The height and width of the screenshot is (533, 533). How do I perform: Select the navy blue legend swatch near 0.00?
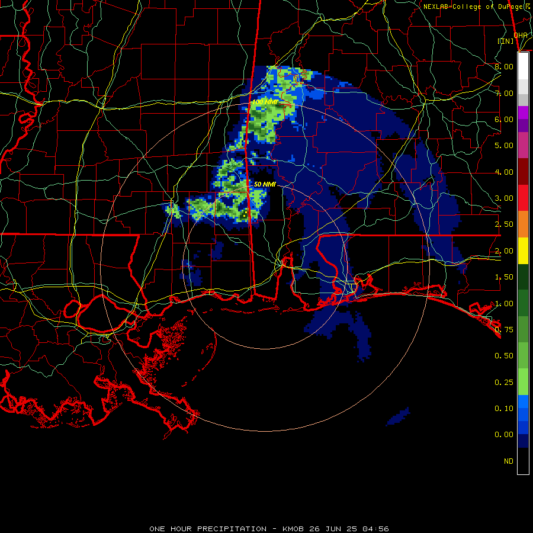pyautogui.click(x=523, y=441)
